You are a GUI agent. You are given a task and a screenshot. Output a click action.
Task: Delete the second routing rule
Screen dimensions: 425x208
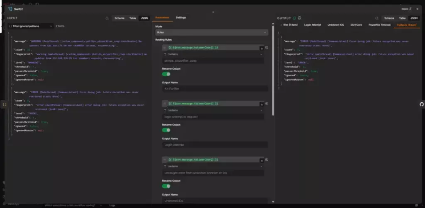click(x=266, y=104)
